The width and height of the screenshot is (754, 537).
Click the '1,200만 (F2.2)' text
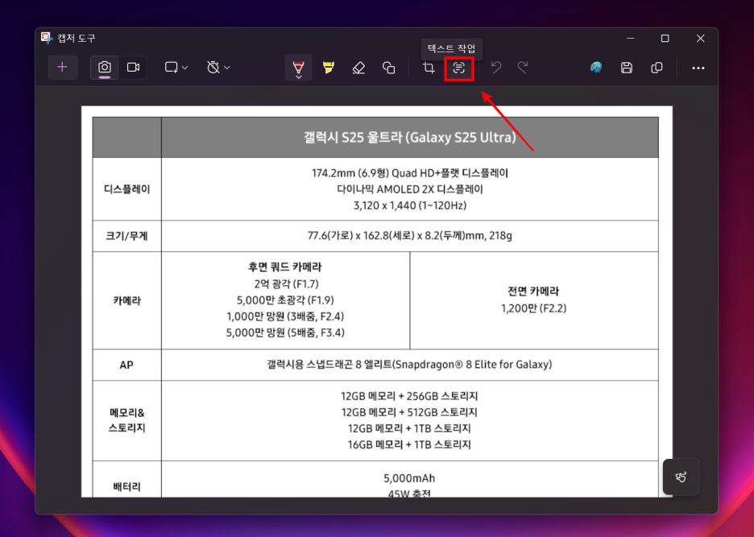click(534, 308)
